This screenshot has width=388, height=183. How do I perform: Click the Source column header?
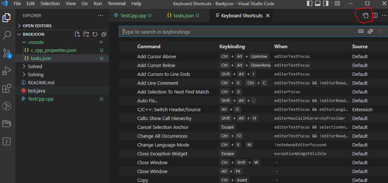(x=360, y=46)
